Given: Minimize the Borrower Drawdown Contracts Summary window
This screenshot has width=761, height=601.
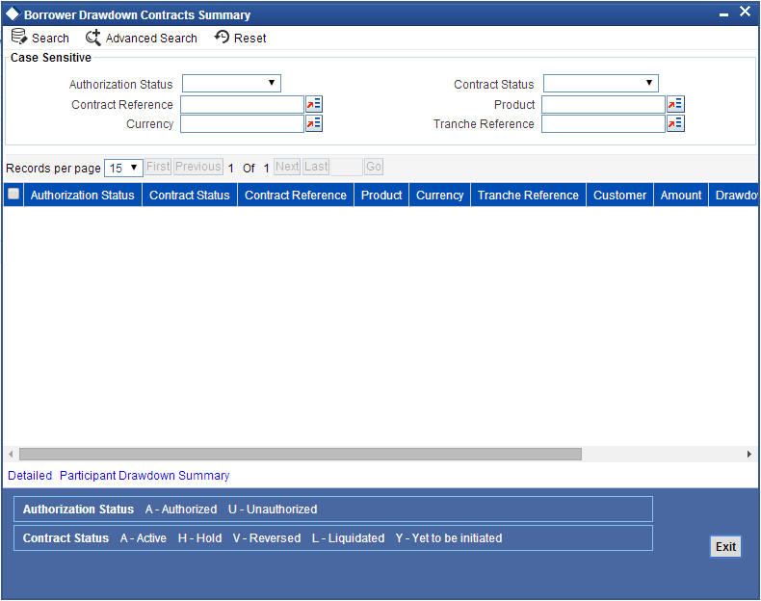Looking at the screenshot, I should tap(723, 15).
